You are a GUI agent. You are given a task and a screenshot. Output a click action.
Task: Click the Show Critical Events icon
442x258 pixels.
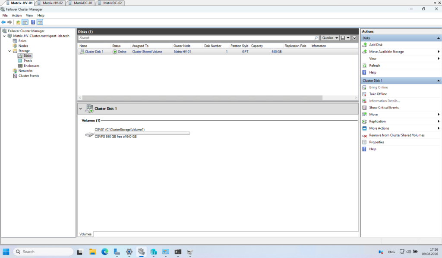coord(364,108)
